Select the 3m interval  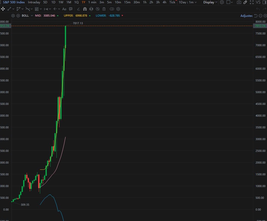102,2
